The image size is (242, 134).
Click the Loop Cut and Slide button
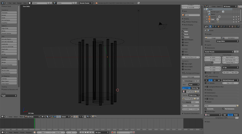pyautogui.click(x=9, y=46)
